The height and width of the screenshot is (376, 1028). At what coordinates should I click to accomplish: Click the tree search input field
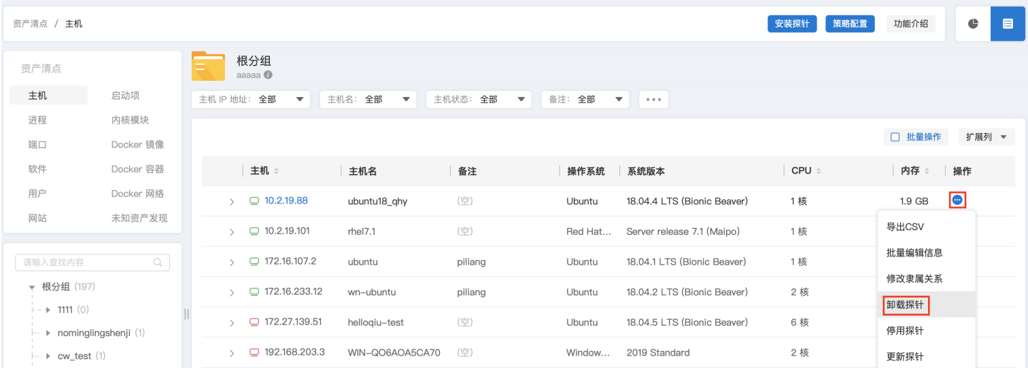point(85,262)
